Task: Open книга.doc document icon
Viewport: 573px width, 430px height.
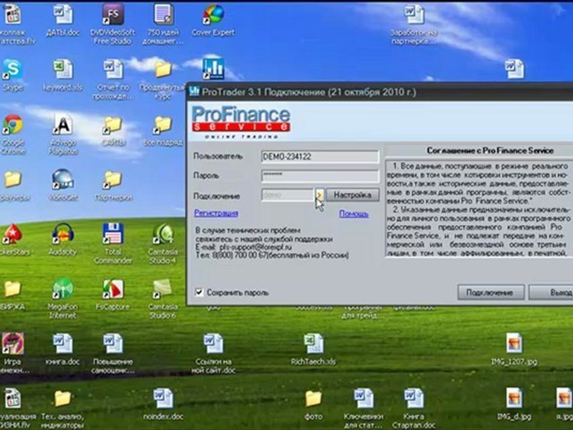Action: tap(63, 344)
